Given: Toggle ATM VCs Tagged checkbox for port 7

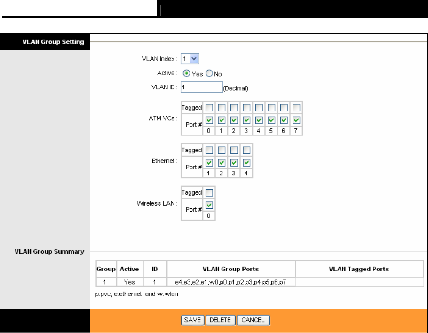Looking at the screenshot, I should click(296, 108).
